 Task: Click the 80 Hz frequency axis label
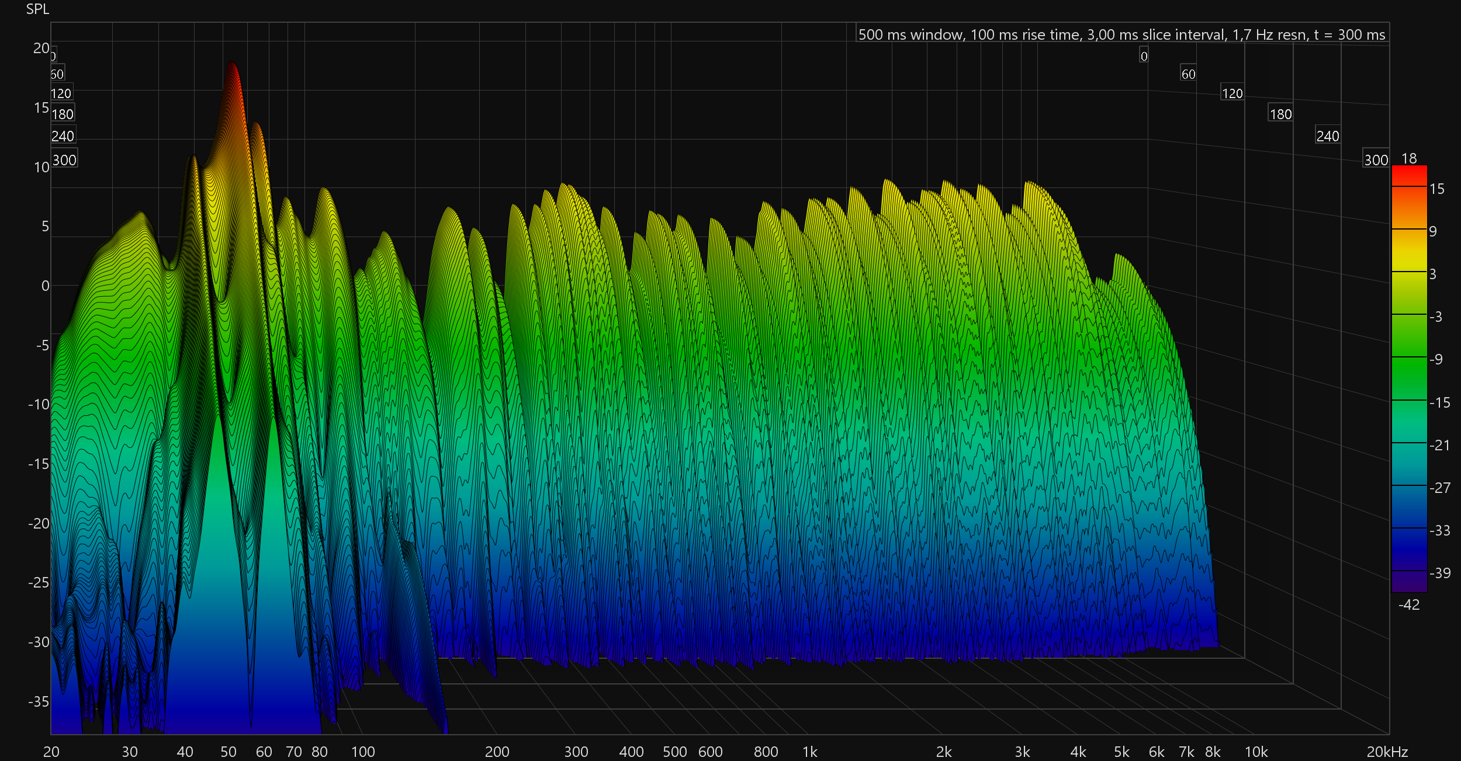click(x=320, y=752)
